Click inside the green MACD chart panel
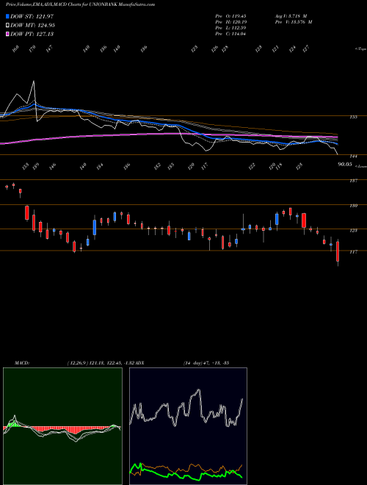 62,426
